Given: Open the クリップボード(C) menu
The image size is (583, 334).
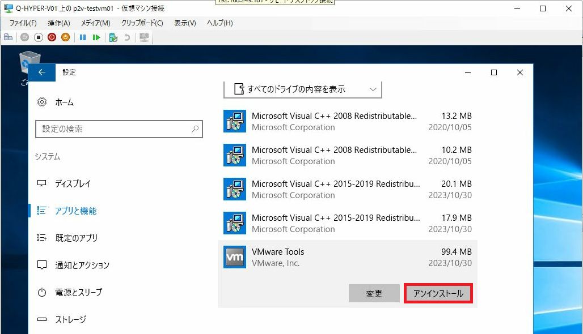Looking at the screenshot, I should (142, 23).
